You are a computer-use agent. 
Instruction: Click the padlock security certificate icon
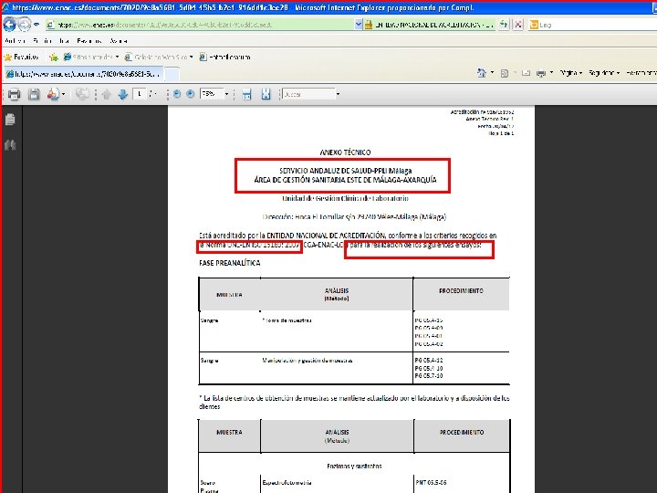click(369, 25)
